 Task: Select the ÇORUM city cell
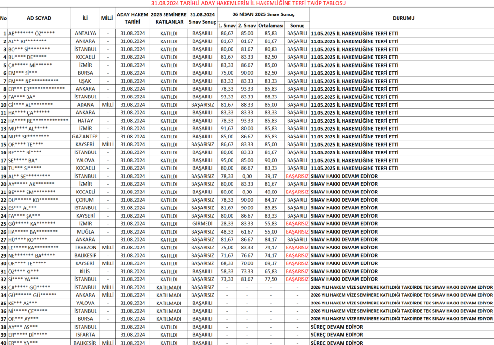[x=85, y=200]
